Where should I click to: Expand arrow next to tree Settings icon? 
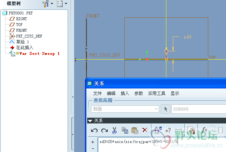coord(52,4)
